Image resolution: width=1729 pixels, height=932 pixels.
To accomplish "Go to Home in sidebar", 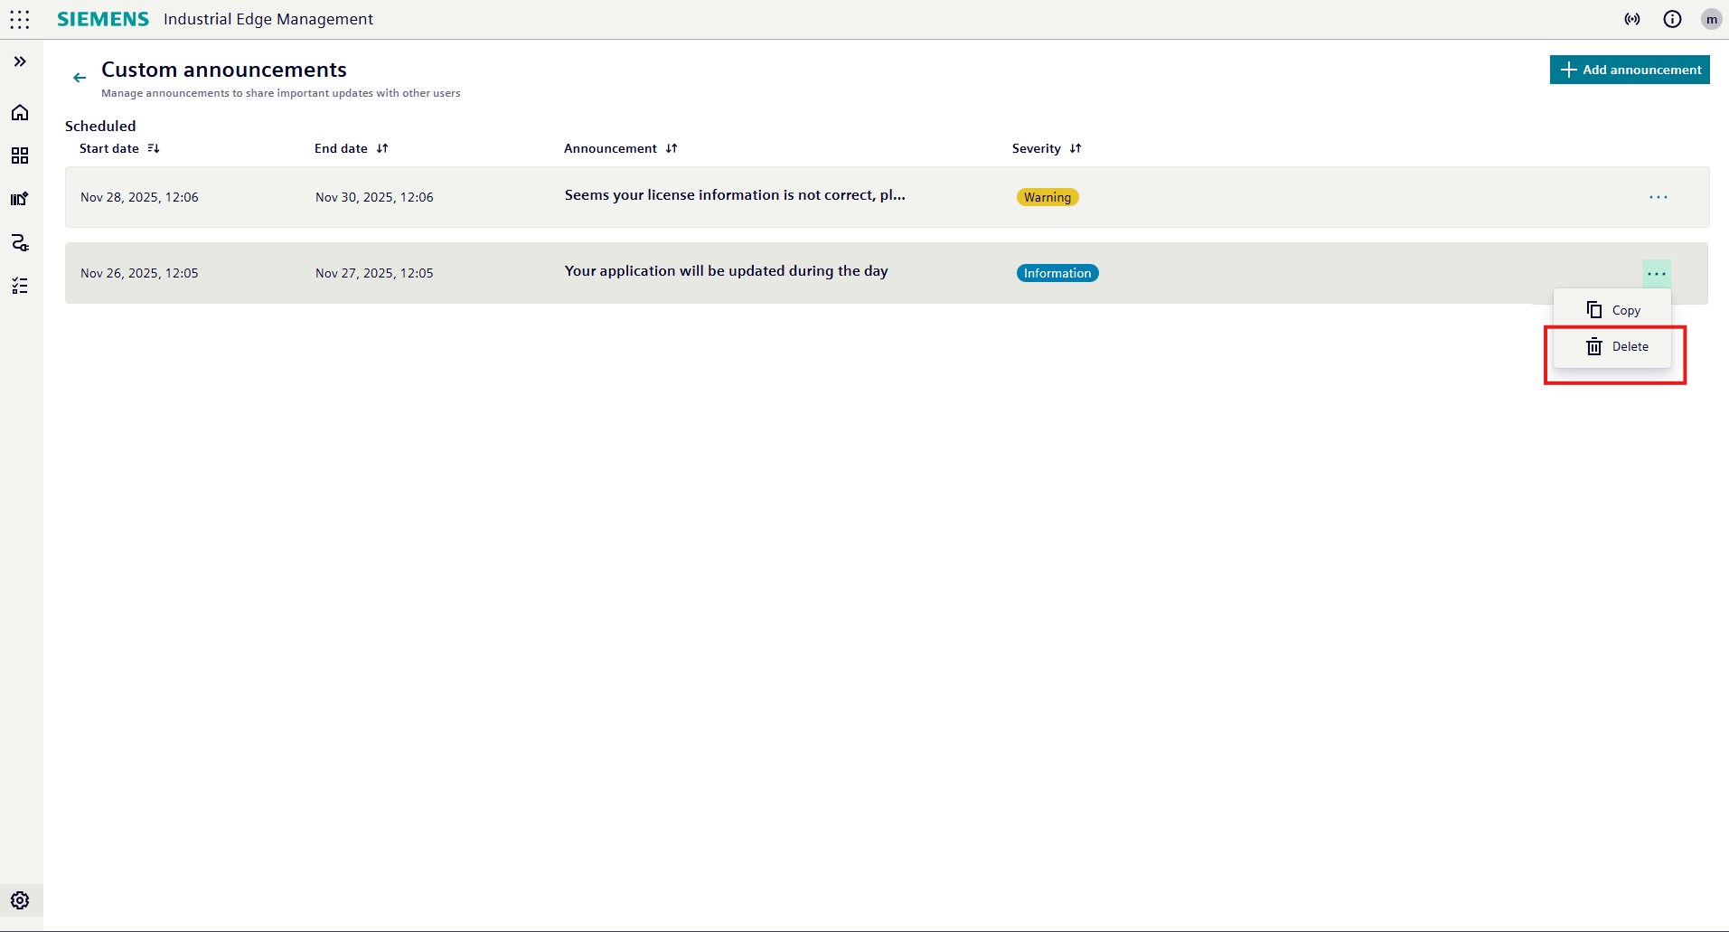I will pyautogui.click(x=20, y=112).
